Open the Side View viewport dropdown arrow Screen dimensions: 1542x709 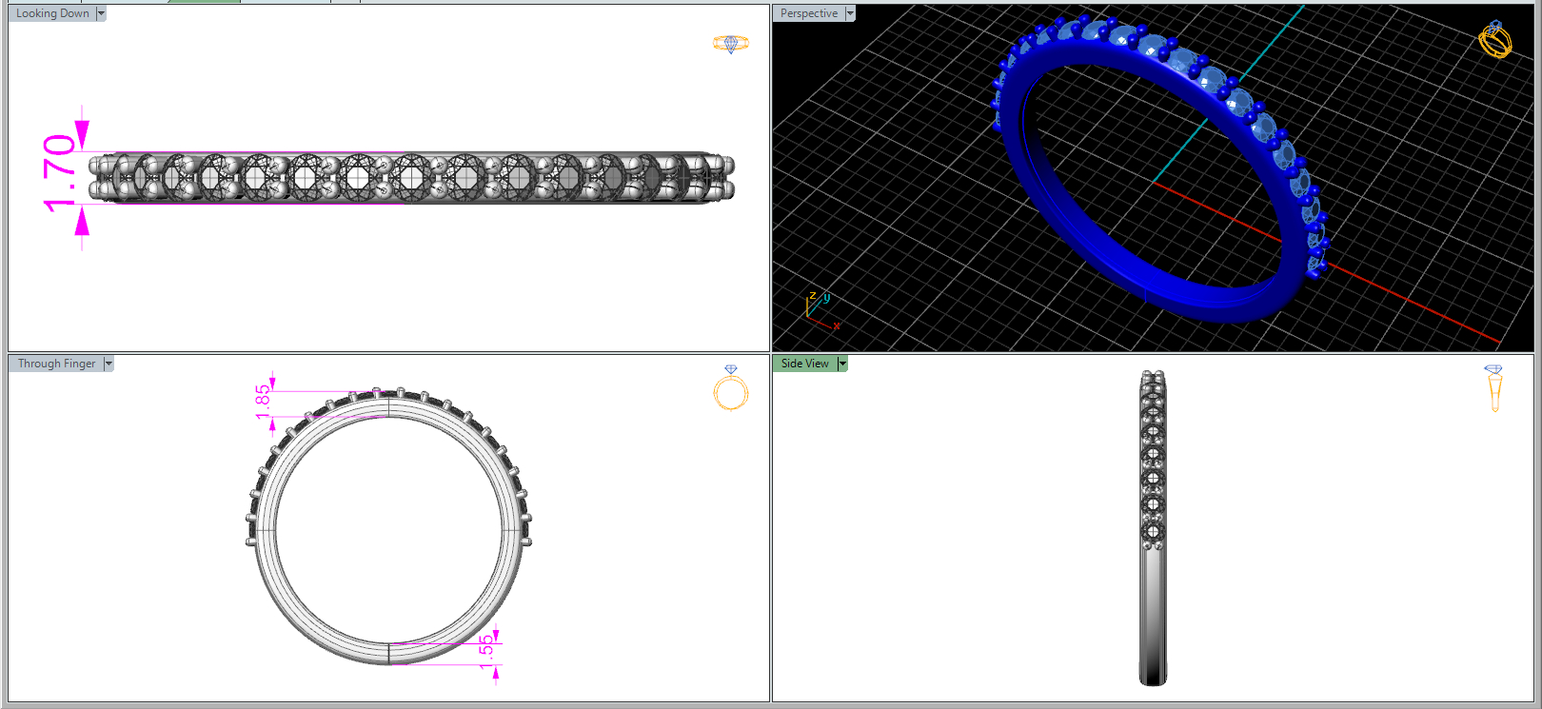point(842,364)
